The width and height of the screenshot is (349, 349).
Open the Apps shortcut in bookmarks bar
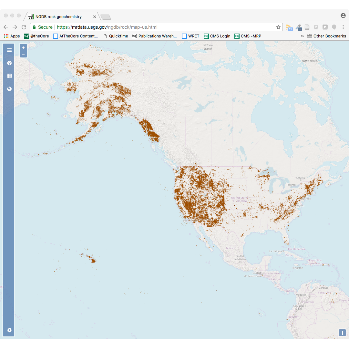(12, 36)
